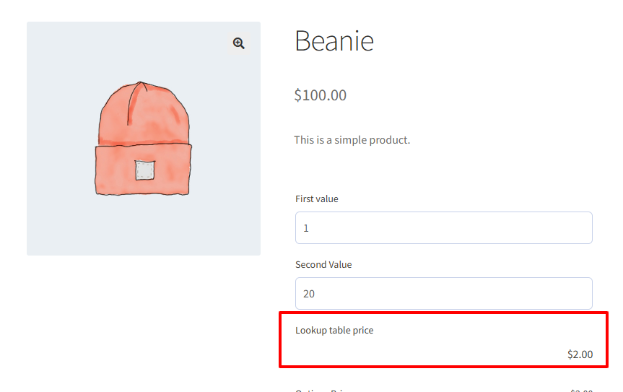Click the number 1 in First value

coord(306,228)
